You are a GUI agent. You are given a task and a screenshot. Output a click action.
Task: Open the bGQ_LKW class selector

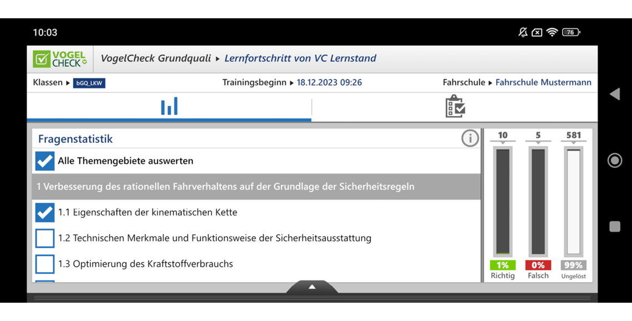pos(89,83)
